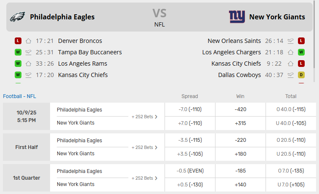Click the New York Giants logo
The height and width of the screenshot is (194, 319).
(237, 17)
